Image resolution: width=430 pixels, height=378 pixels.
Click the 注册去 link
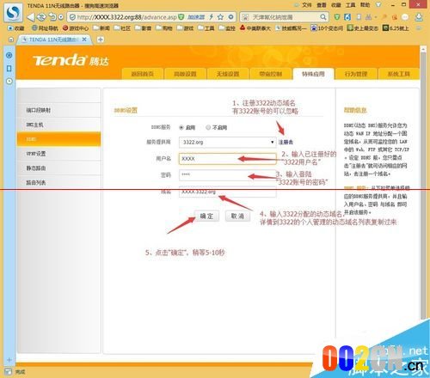286,142
